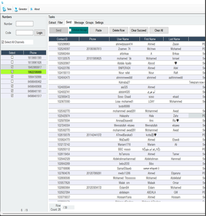Select row with user Loay mohamed1

(x=127, y=102)
